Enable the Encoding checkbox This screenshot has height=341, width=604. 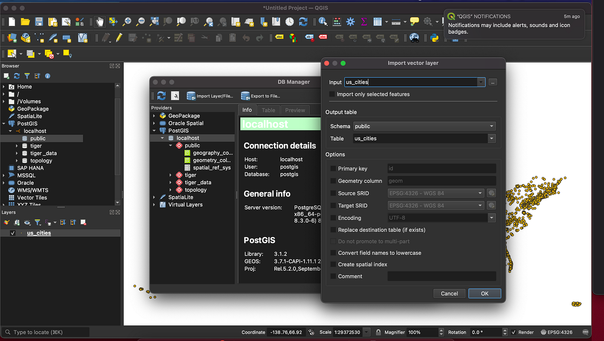[333, 218]
